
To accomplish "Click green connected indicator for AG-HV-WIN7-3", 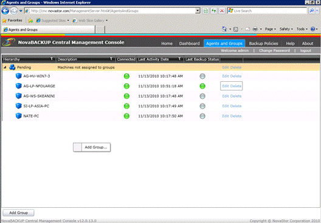I will (126, 76).
